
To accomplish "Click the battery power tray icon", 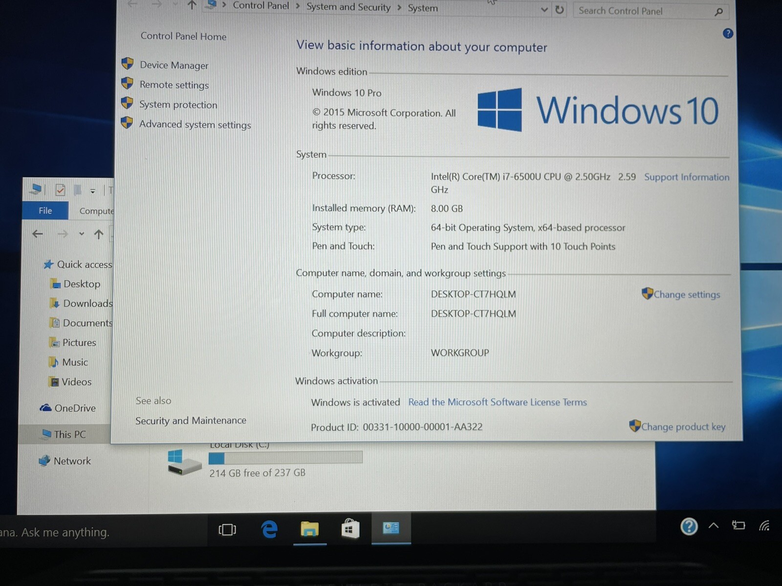I will pyautogui.click(x=739, y=525).
